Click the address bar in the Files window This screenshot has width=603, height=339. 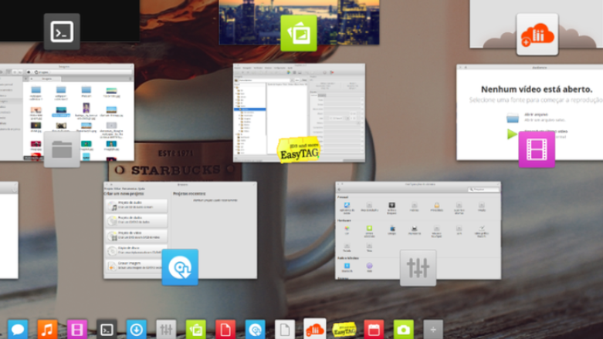point(79,72)
